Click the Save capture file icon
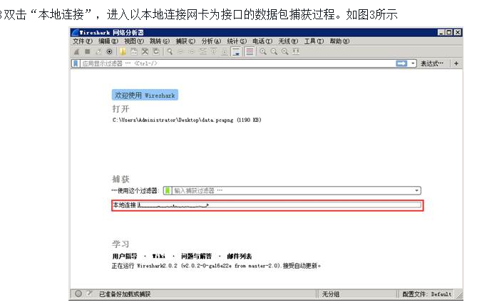The width and height of the screenshot is (482, 305). tap(134, 51)
